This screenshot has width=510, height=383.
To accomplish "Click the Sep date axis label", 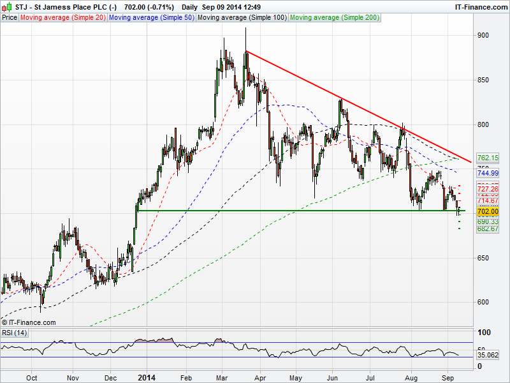I will pyautogui.click(x=448, y=378).
